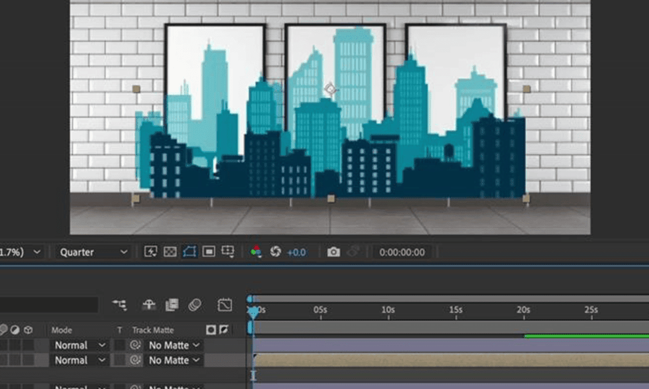Screen dimensions: 649x389
Task: Toggle the Transparency Grid in the viewer
Action: (x=169, y=251)
